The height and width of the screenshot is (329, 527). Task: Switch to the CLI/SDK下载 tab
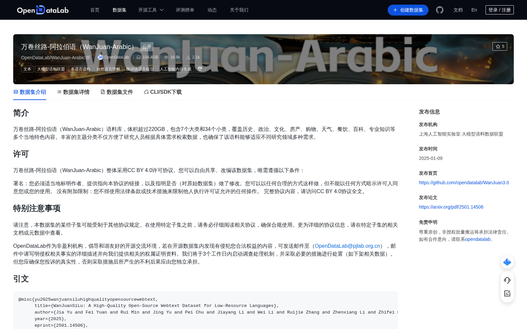tap(163, 92)
